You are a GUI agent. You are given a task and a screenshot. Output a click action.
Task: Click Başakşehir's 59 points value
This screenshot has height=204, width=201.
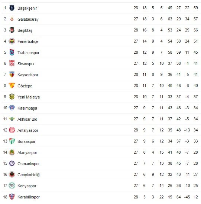[196, 8]
